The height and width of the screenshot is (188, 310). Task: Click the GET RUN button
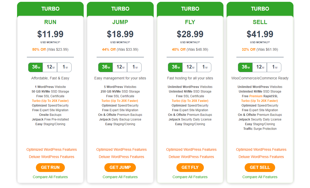pyautogui.click(x=50, y=167)
